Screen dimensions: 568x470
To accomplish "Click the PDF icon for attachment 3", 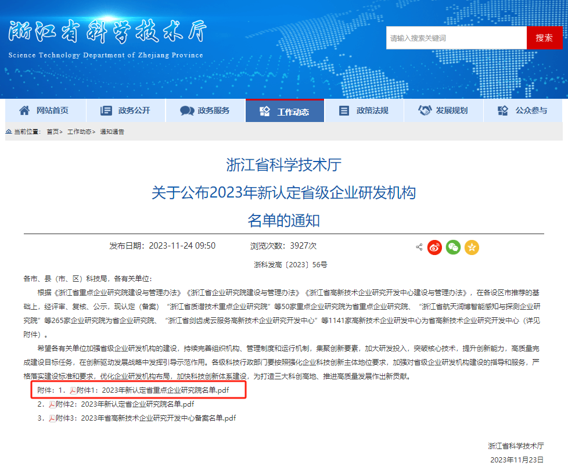I will pos(52,418).
